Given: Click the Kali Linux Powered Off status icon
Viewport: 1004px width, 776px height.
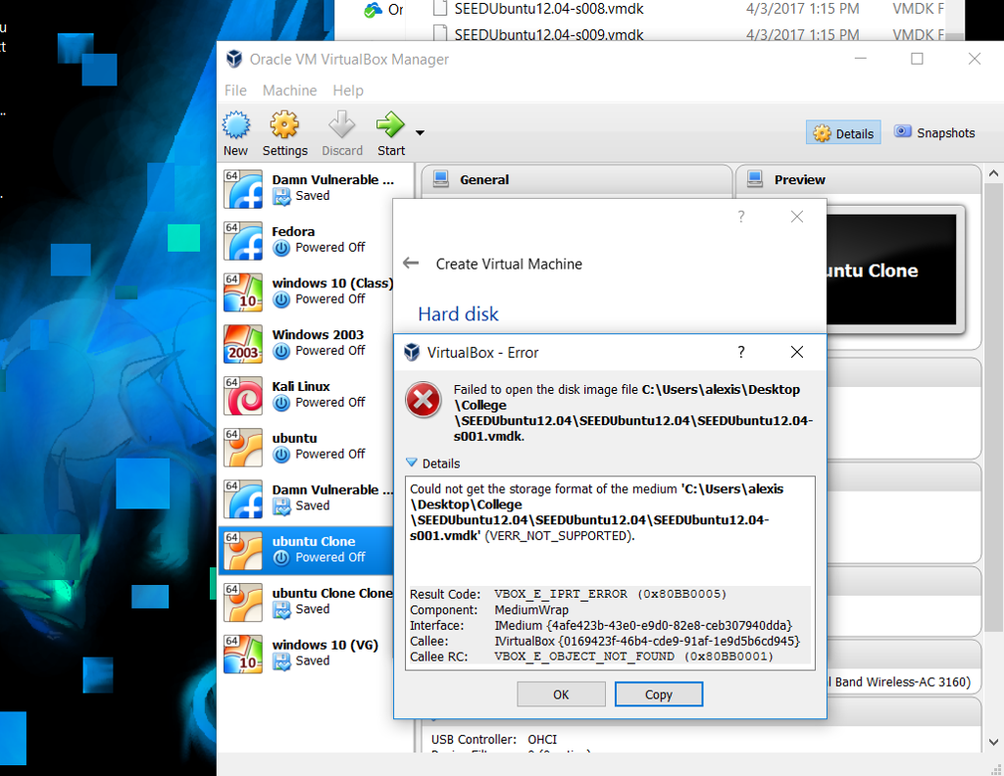Looking at the screenshot, I should pyautogui.click(x=281, y=403).
